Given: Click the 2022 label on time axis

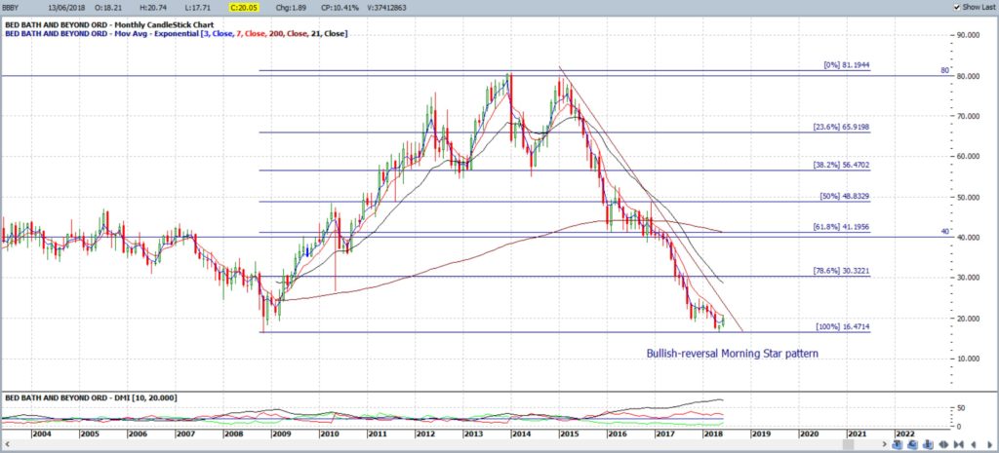Looking at the screenshot, I should [x=904, y=434].
